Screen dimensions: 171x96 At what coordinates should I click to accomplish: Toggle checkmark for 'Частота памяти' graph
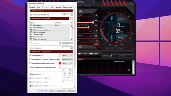(x=31, y=27)
